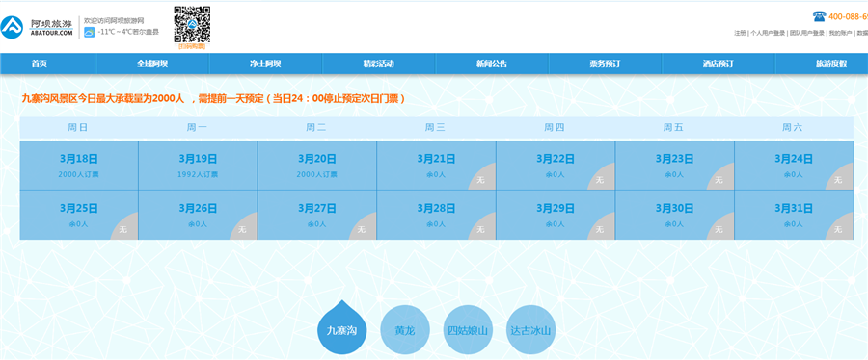Image resolution: width=868 pixels, height=360 pixels.
Task: Click the 周三 weekday header
Action: (435, 128)
